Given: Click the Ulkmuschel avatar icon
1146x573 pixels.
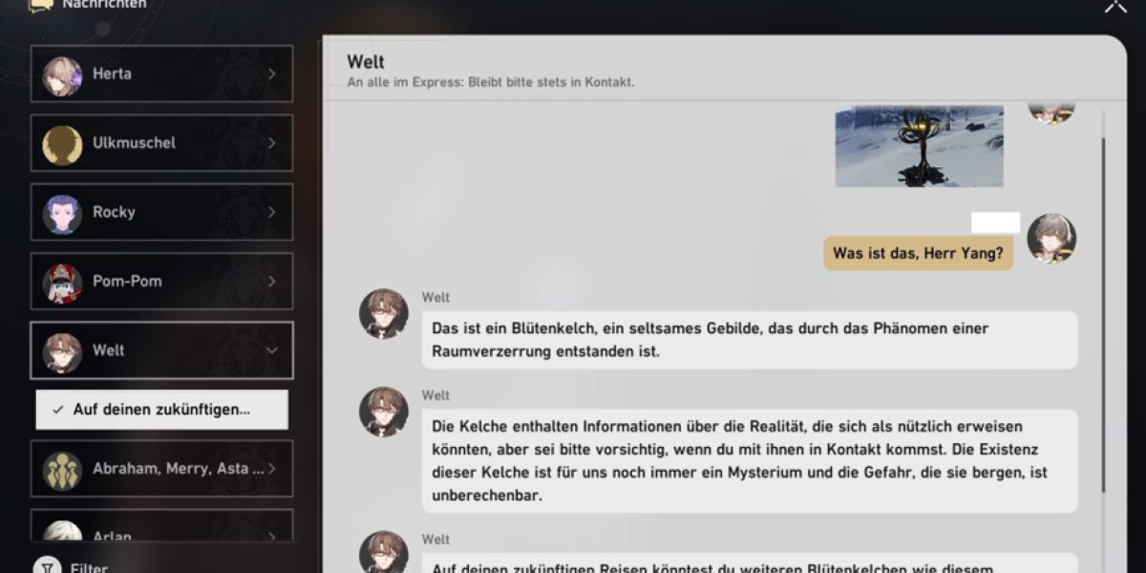Looking at the screenshot, I should (x=62, y=143).
